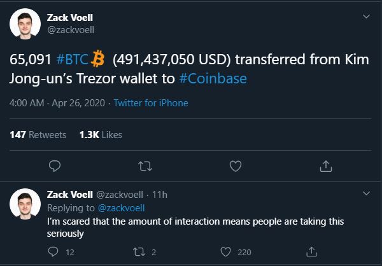Reply to the 'I'm scared' follow-up tweet

[x=54, y=252]
